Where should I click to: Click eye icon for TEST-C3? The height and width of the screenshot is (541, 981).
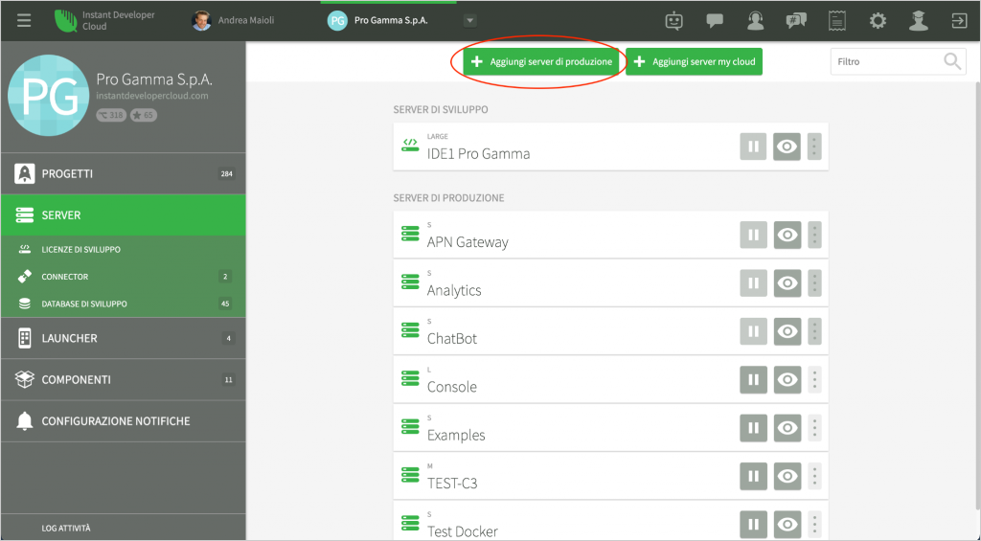[787, 476]
